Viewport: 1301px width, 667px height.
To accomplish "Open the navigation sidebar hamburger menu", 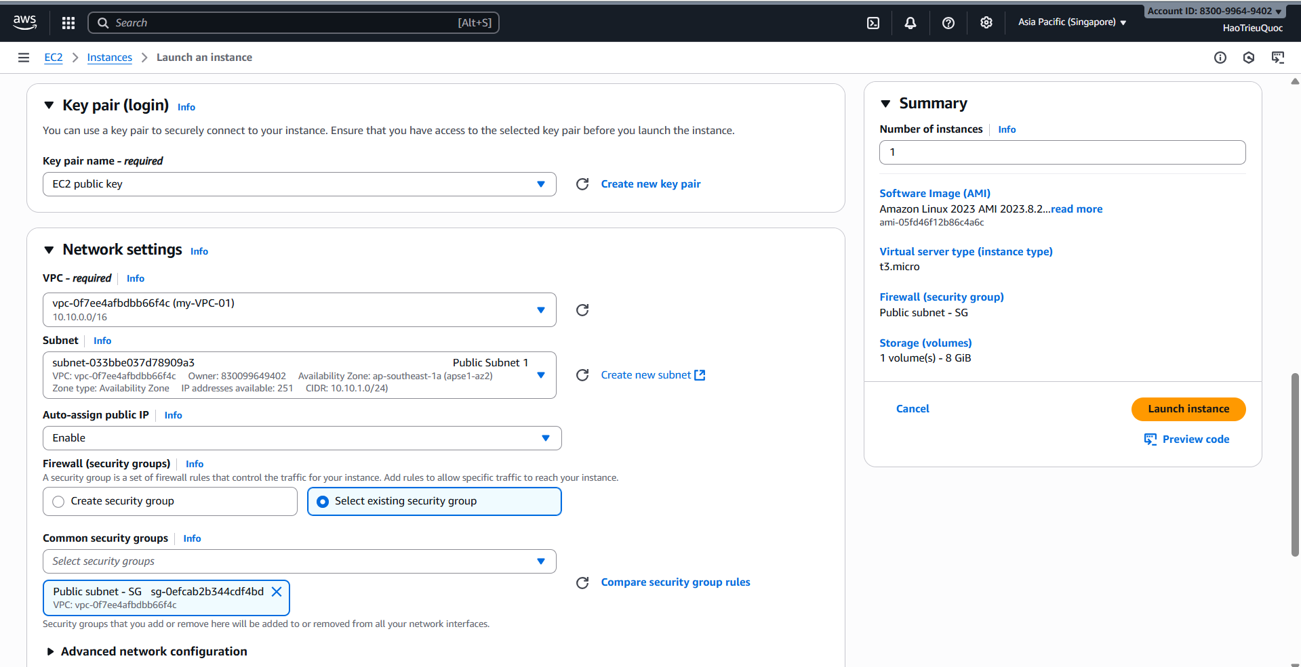I will point(24,57).
